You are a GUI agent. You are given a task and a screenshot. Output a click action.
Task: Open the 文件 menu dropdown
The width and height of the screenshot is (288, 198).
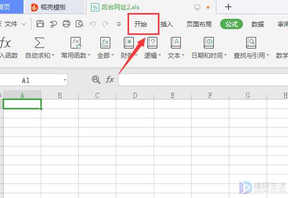point(13,24)
